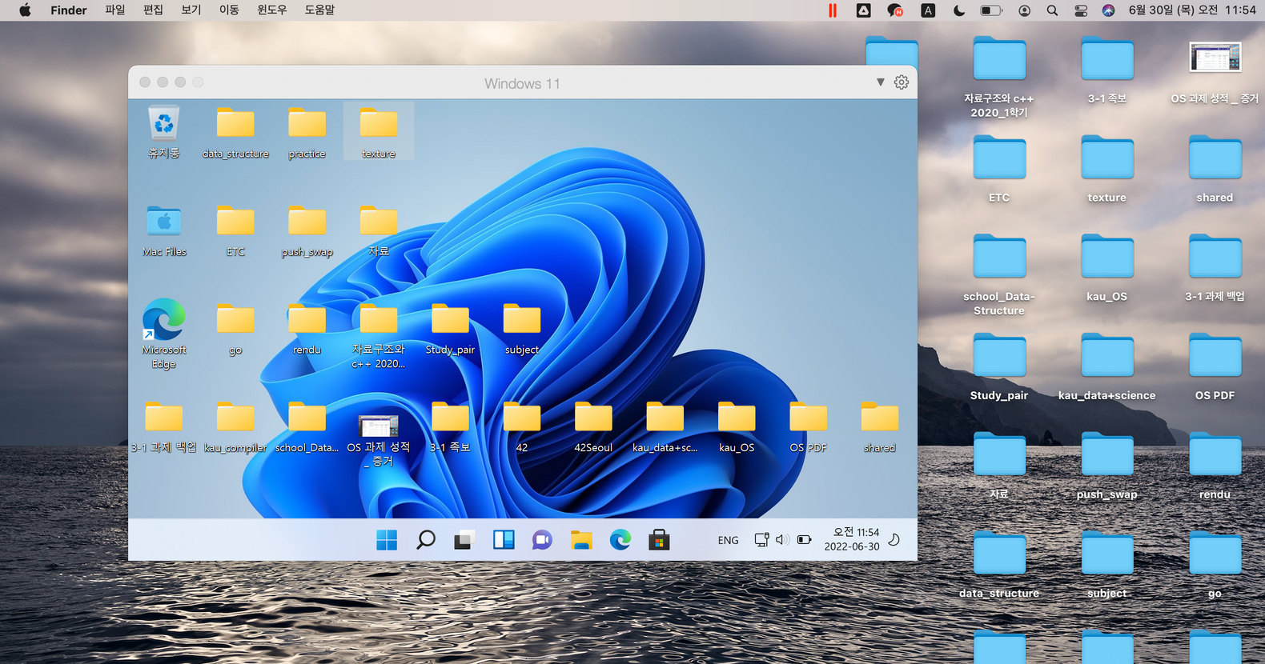Screen dimensions: 1265x664
Task: Select go folder on Mac desktop
Action: [1215, 565]
